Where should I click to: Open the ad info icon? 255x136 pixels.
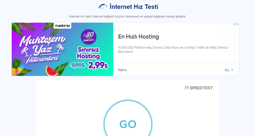(x=235, y=24)
